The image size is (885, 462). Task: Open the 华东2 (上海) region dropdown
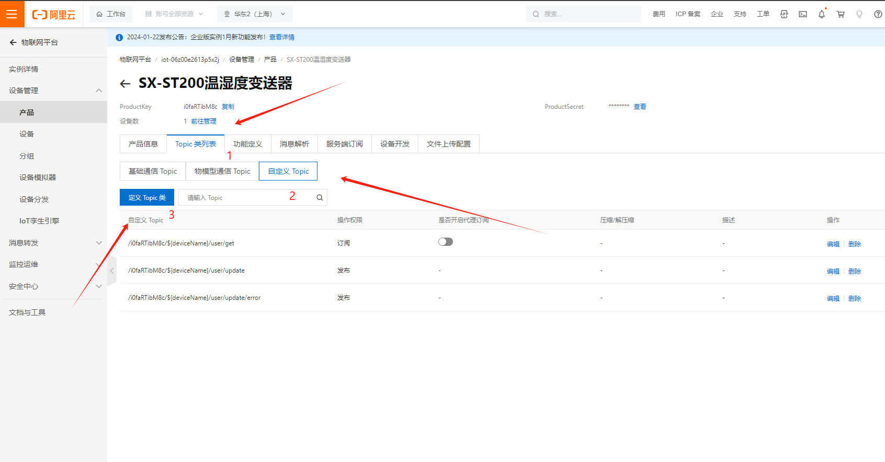point(255,14)
